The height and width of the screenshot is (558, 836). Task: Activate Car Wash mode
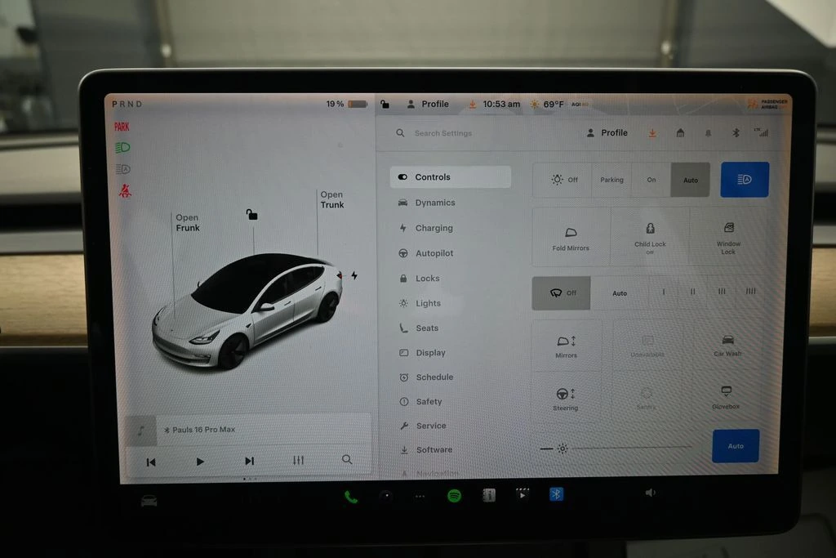727,345
